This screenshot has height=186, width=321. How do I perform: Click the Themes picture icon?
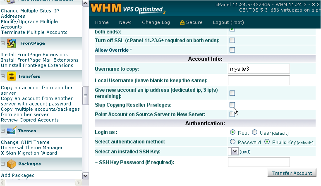11,131
